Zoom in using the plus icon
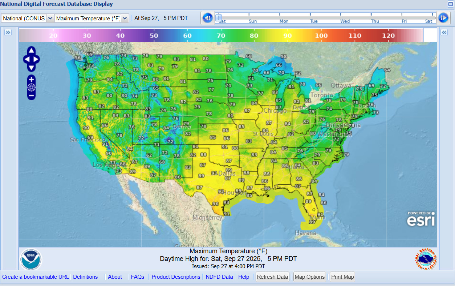Viewport: 455px width, 286px height. point(31,79)
